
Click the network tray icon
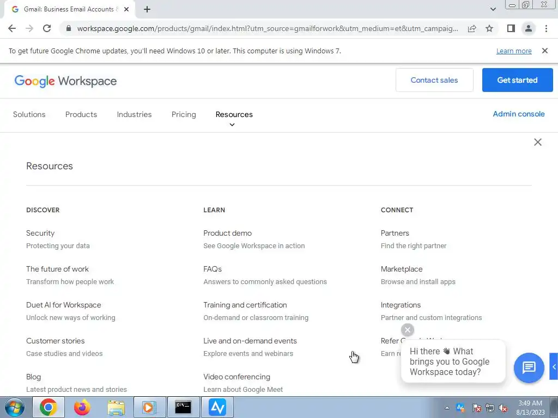click(x=490, y=408)
